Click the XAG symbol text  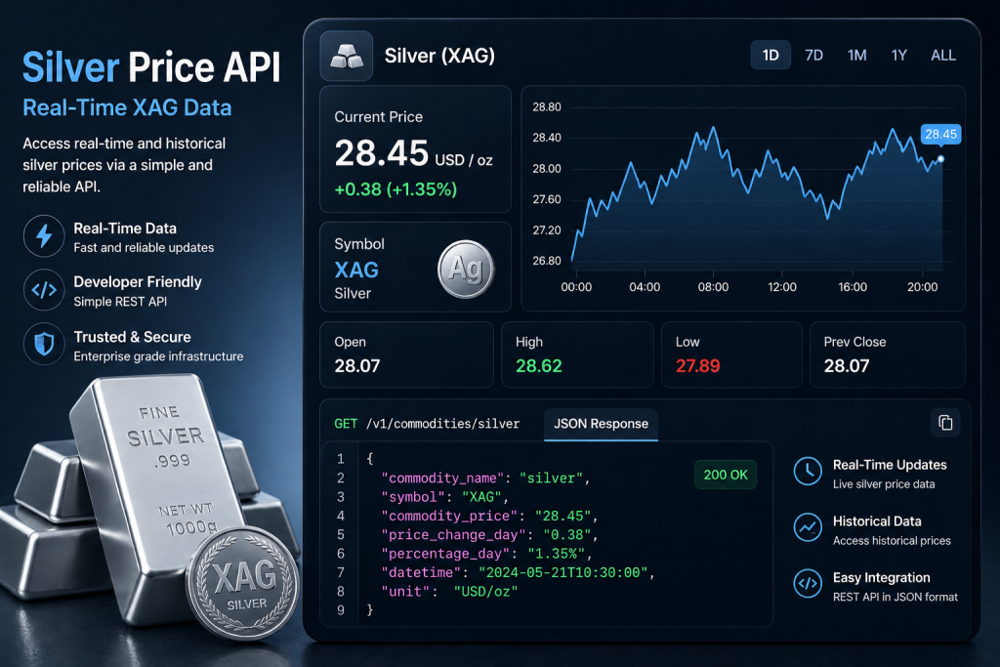(356, 270)
